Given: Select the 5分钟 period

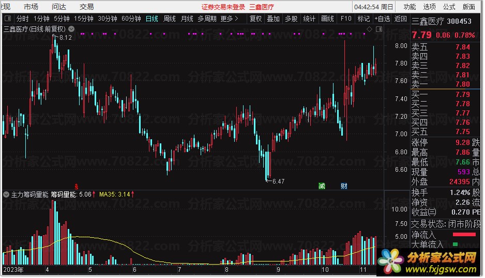Looking at the screenshot, I should point(62,19).
